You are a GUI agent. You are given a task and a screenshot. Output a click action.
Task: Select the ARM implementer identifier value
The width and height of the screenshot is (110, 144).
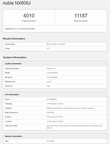coord(71,108)
